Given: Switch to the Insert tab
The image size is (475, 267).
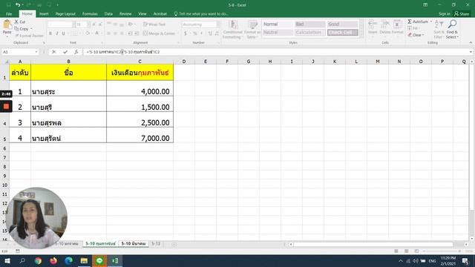Looking at the screenshot, I should 44,14.
